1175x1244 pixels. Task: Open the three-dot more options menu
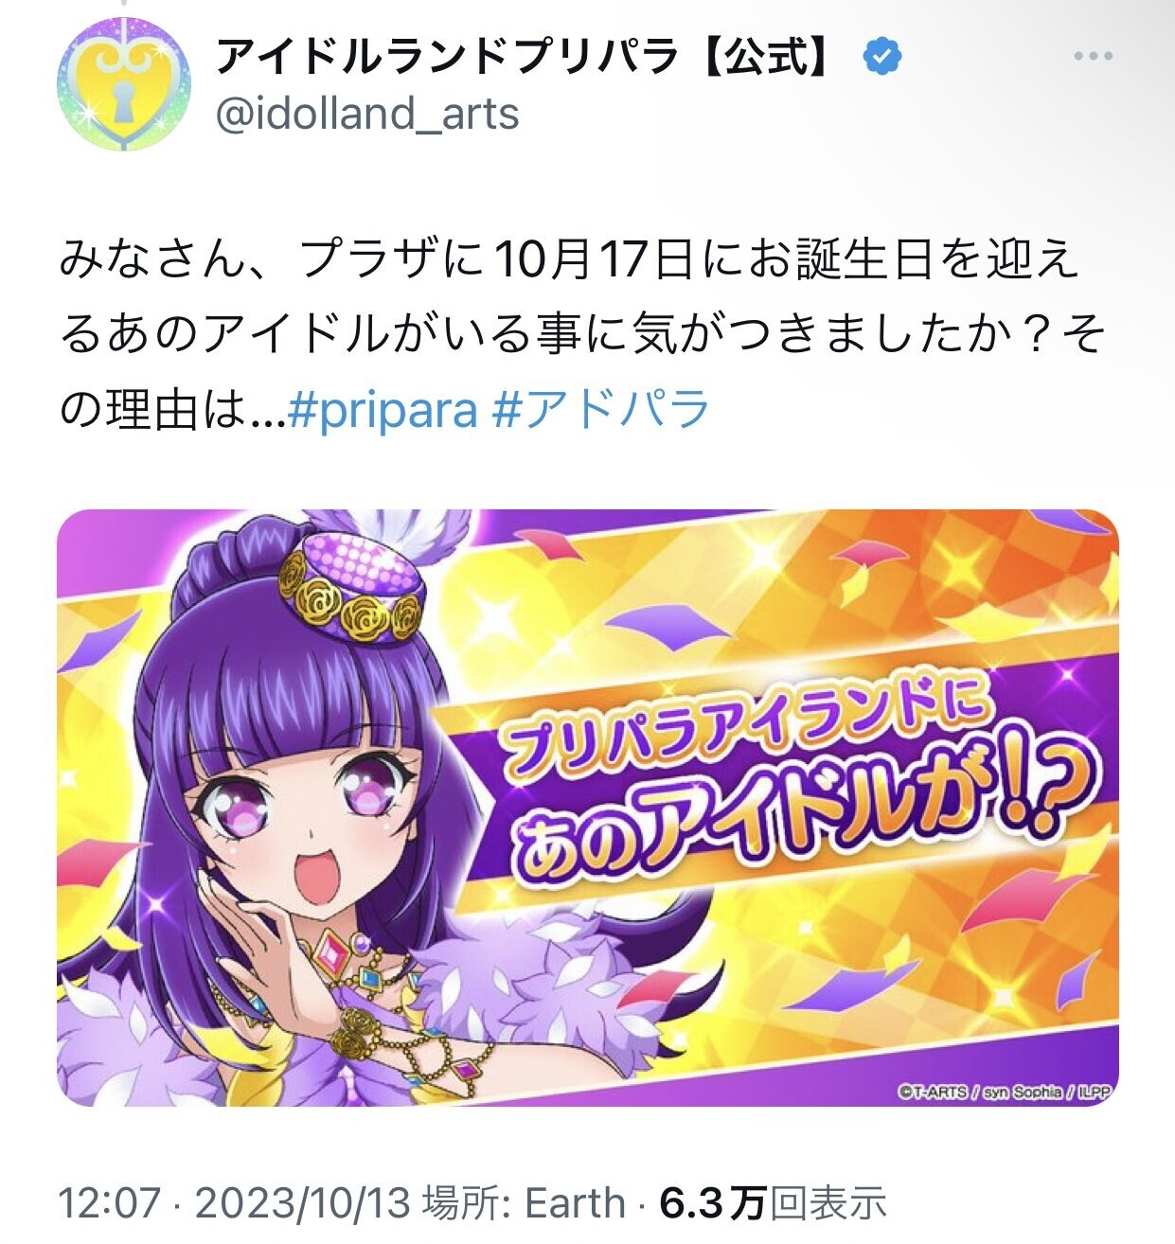pyautogui.click(x=1093, y=57)
